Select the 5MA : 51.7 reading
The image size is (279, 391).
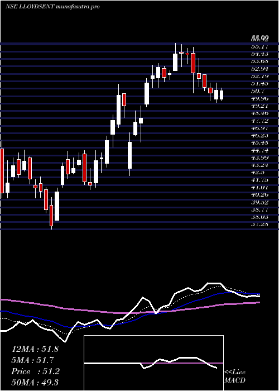(x=33, y=360)
